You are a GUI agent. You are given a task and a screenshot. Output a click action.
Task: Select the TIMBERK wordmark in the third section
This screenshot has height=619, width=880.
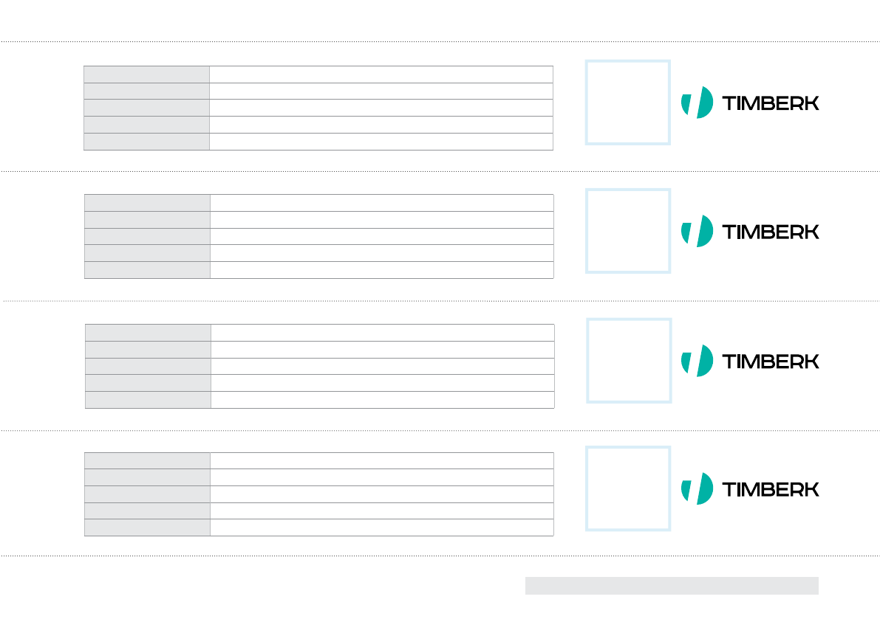[x=771, y=362]
